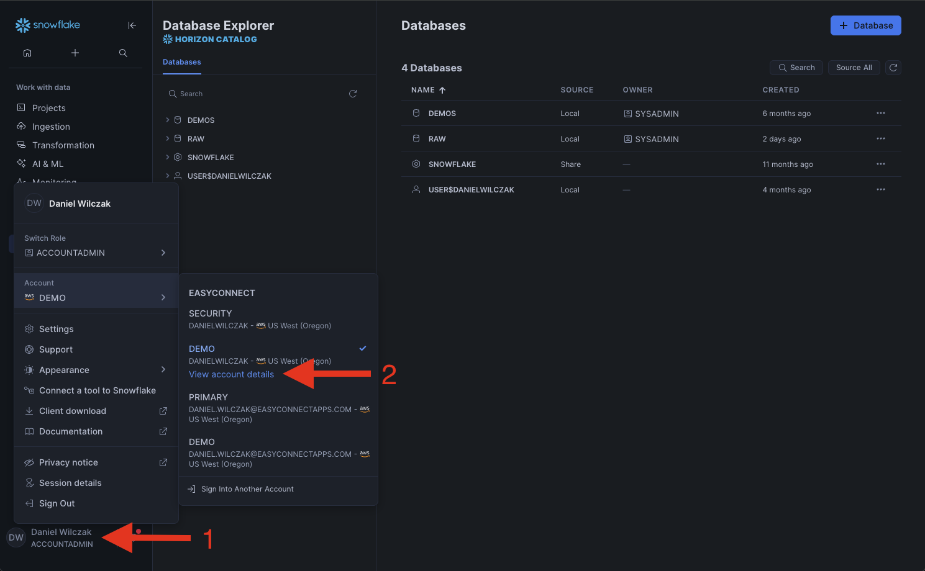925x571 pixels.
Task: Expand the SNOWFLAKE database tree node
Action: [x=168, y=157]
